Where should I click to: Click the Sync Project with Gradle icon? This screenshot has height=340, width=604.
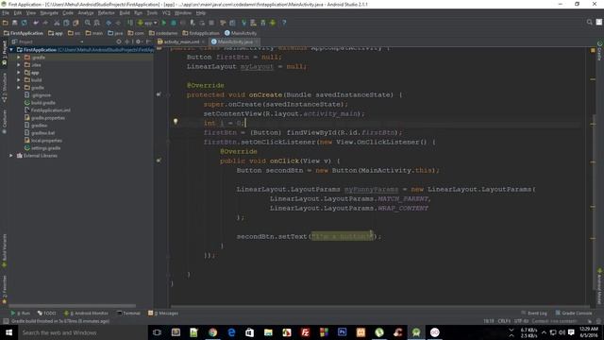tap(243, 23)
